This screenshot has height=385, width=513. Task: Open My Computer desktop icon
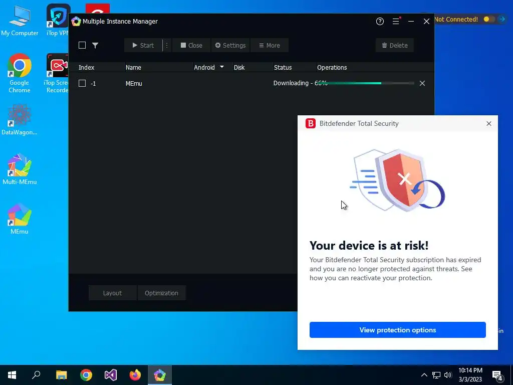coord(20,20)
